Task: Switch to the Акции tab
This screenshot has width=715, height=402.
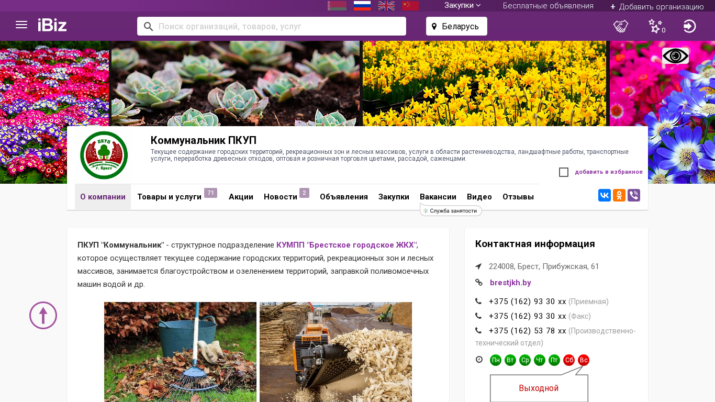Action: click(x=241, y=197)
